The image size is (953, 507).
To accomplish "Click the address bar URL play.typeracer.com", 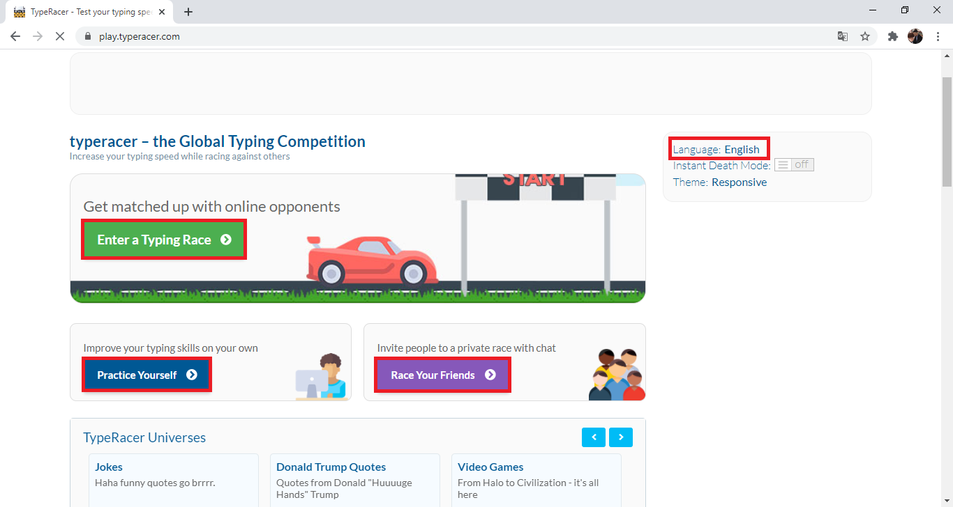I will [140, 36].
